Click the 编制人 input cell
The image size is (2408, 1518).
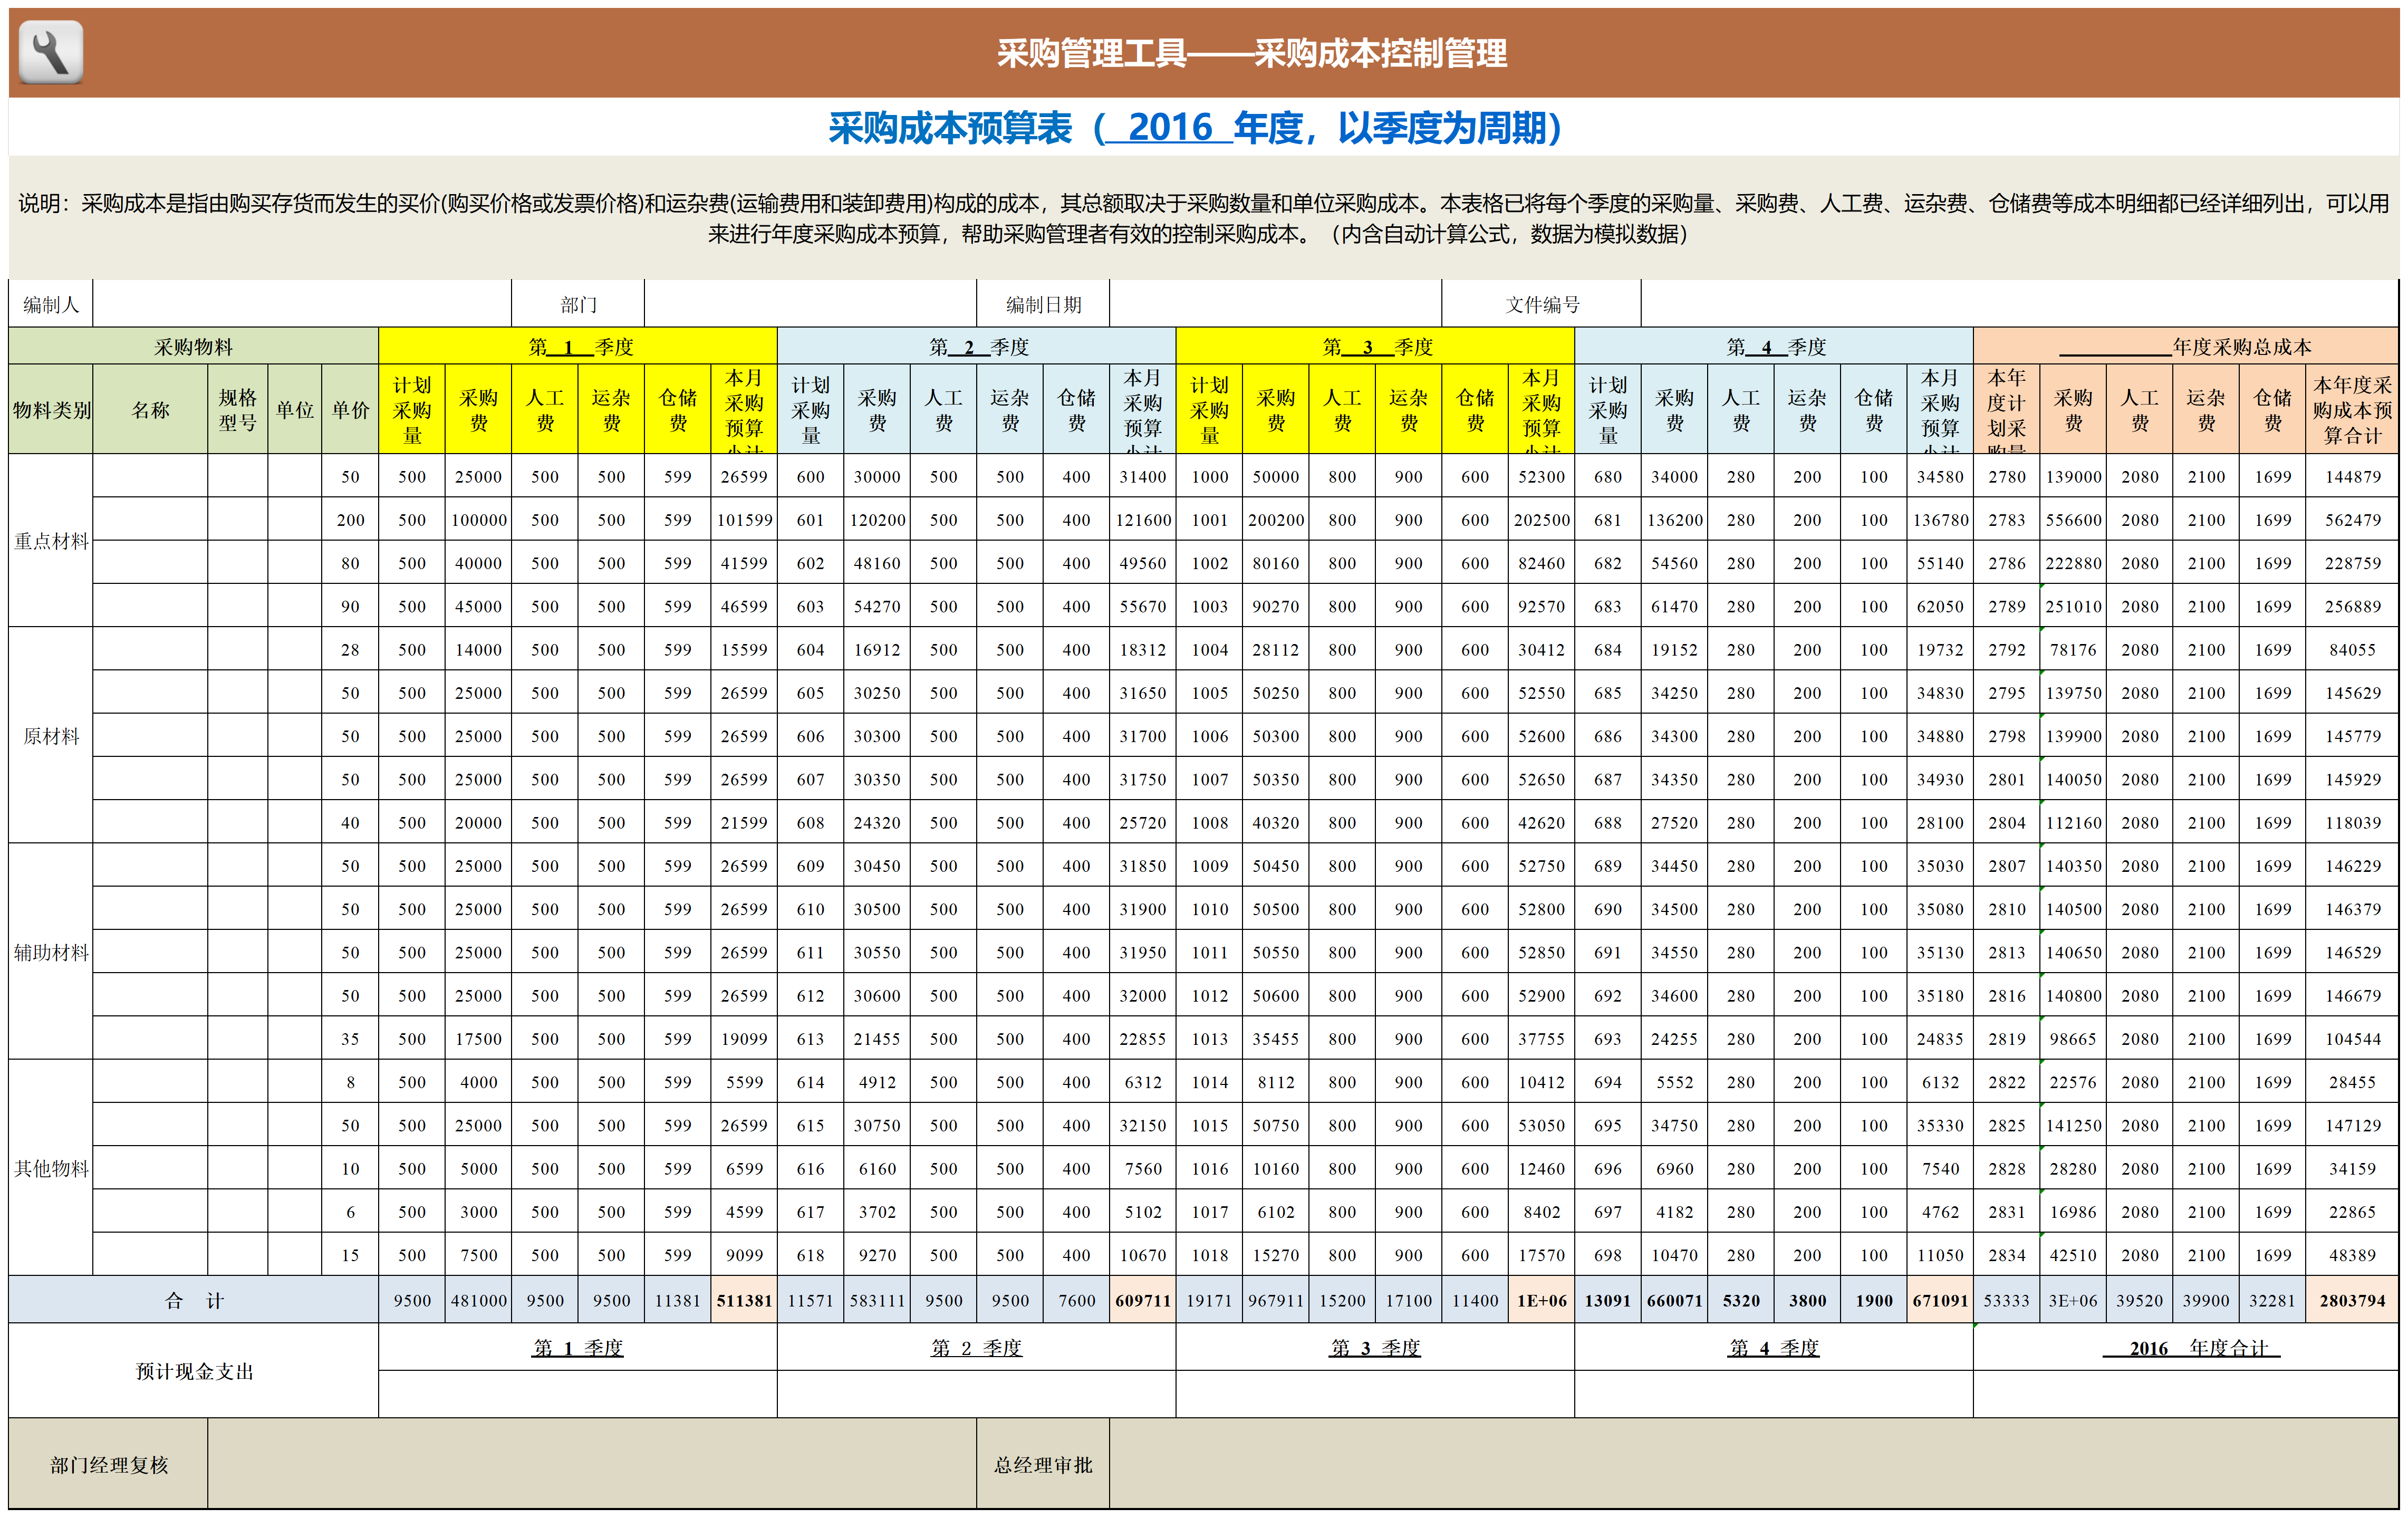[x=302, y=304]
